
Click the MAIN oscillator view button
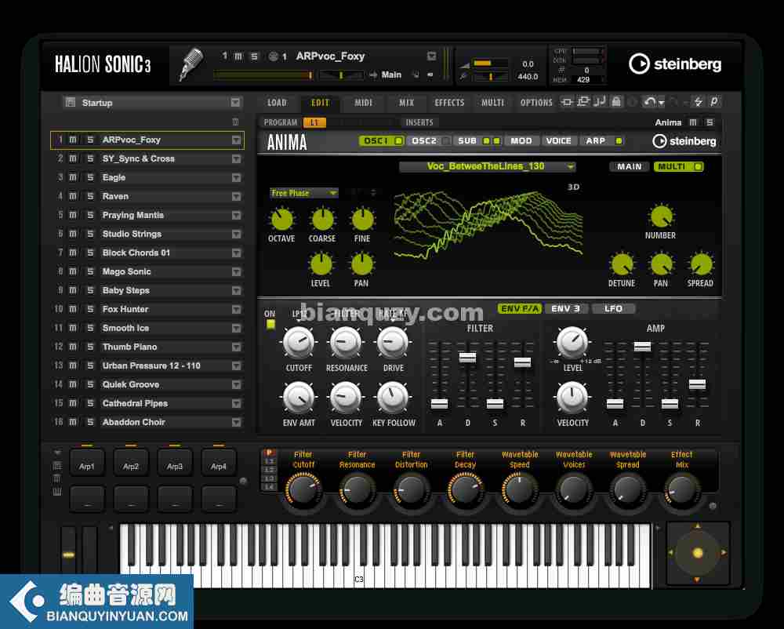(629, 166)
